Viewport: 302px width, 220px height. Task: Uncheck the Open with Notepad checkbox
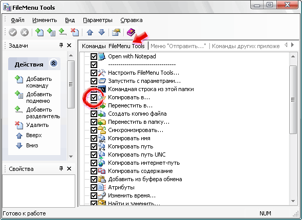(94, 57)
